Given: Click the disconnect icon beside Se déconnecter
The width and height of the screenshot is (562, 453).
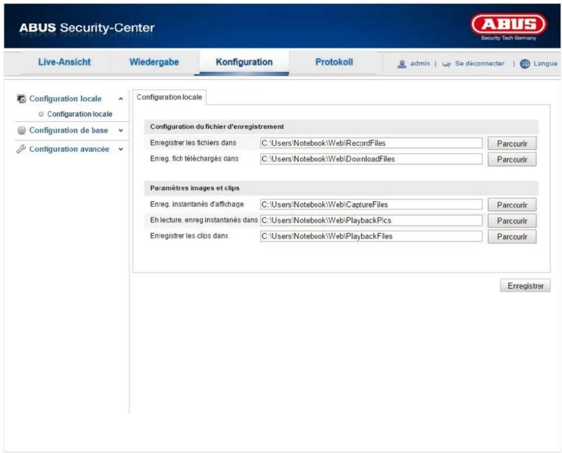Looking at the screenshot, I should (x=446, y=64).
